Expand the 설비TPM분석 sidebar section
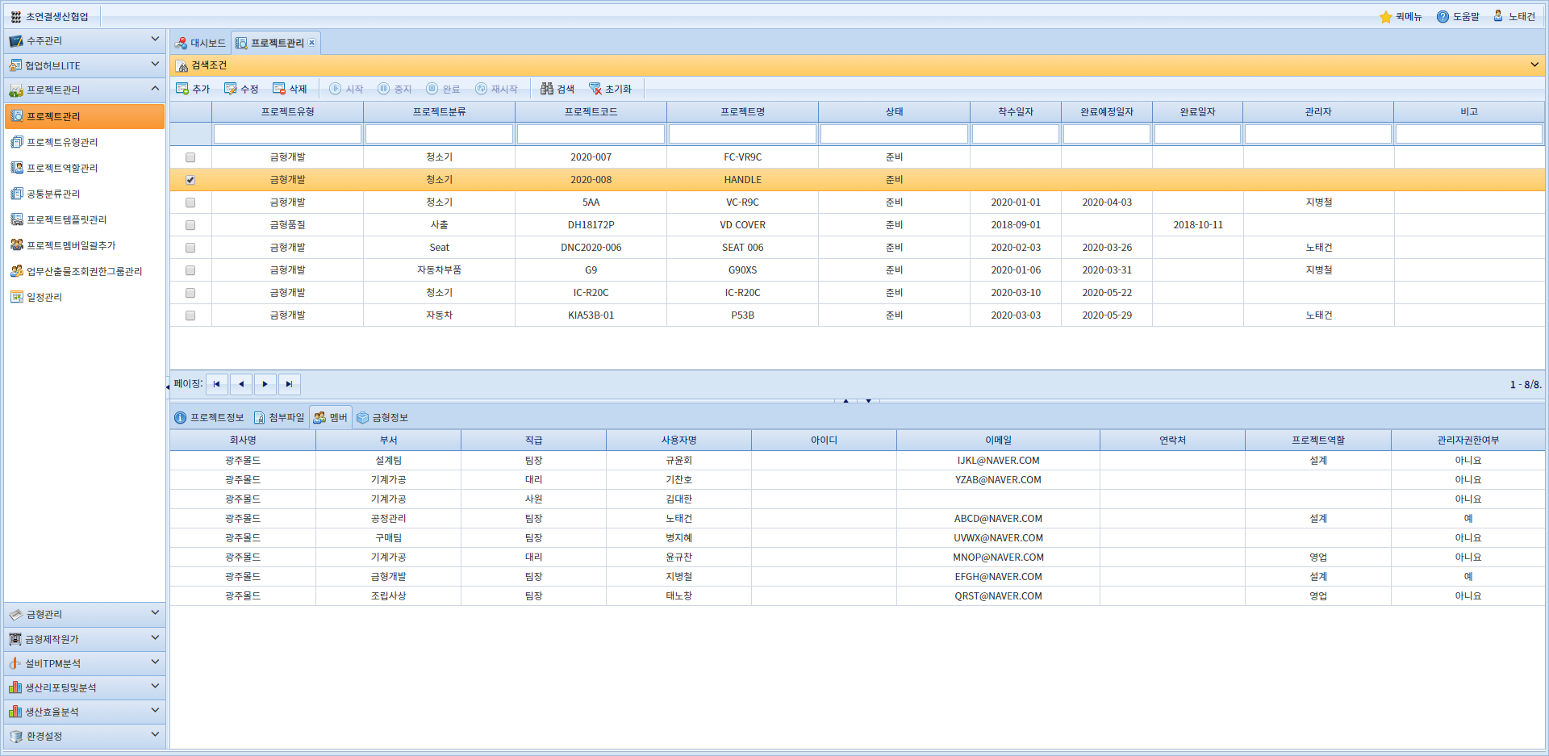 click(x=85, y=663)
